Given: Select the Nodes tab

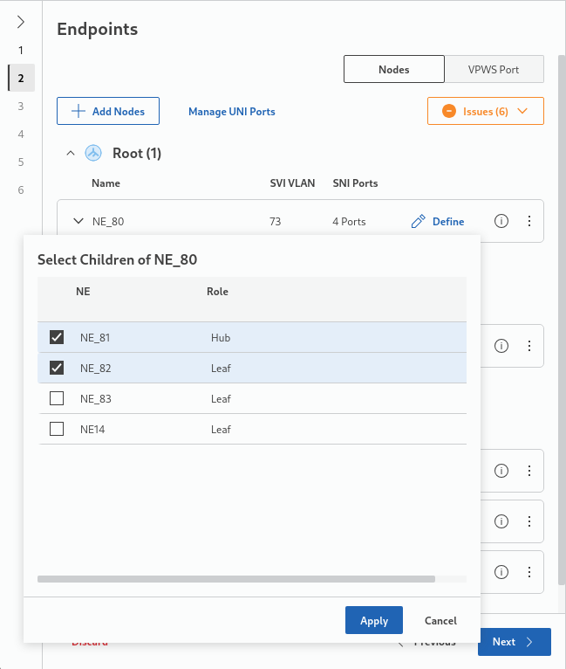Looking at the screenshot, I should [394, 69].
